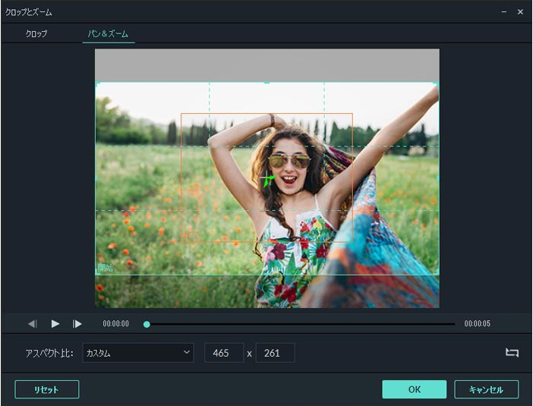
Task: Click the リセット button
Action: coord(47,389)
